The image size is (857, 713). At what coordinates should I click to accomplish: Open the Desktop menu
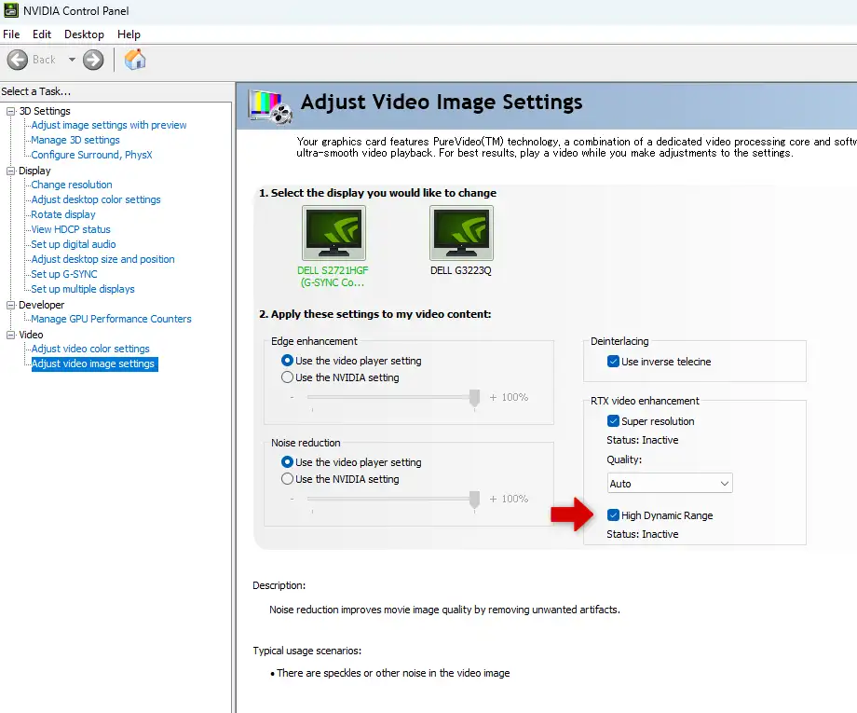(x=84, y=34)
